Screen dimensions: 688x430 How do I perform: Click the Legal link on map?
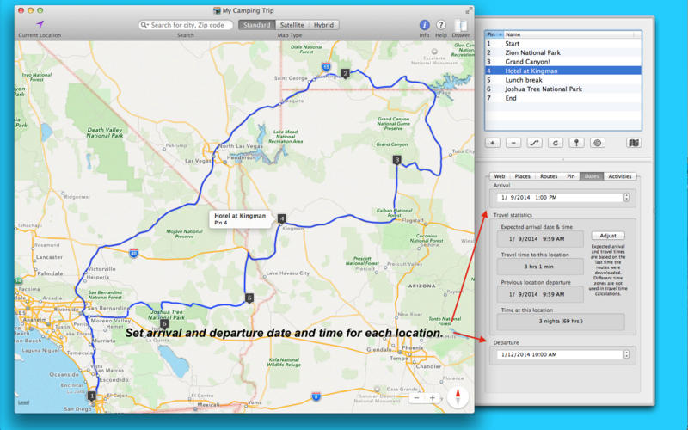pos(23,402)
